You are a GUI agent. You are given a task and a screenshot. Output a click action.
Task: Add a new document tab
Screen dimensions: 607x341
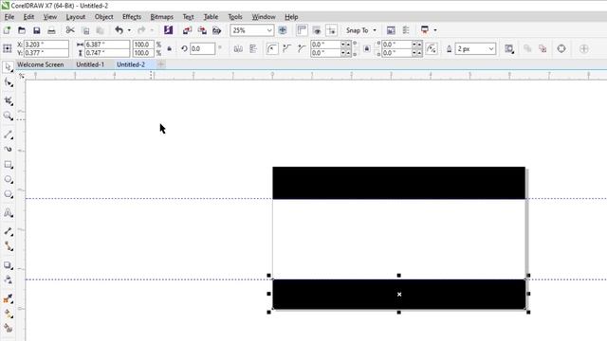point(161,64)
